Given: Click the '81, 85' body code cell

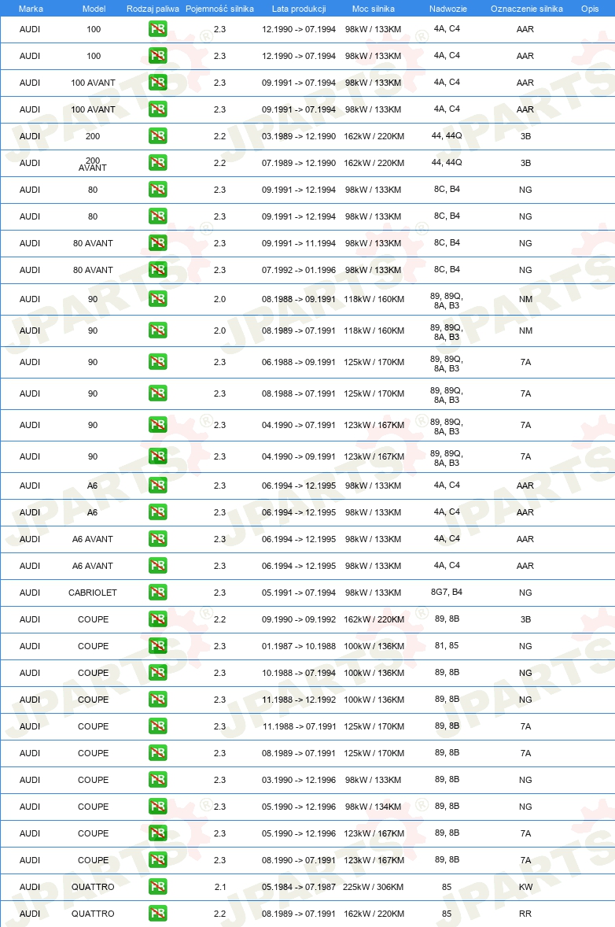Looking at the screenshot, I should tap(447, 645).
